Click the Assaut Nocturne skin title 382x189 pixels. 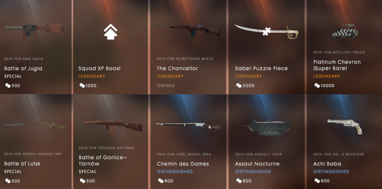[x=257, y=164]
